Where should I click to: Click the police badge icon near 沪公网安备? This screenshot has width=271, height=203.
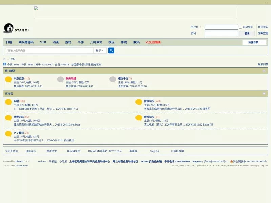tap(232, 162)
